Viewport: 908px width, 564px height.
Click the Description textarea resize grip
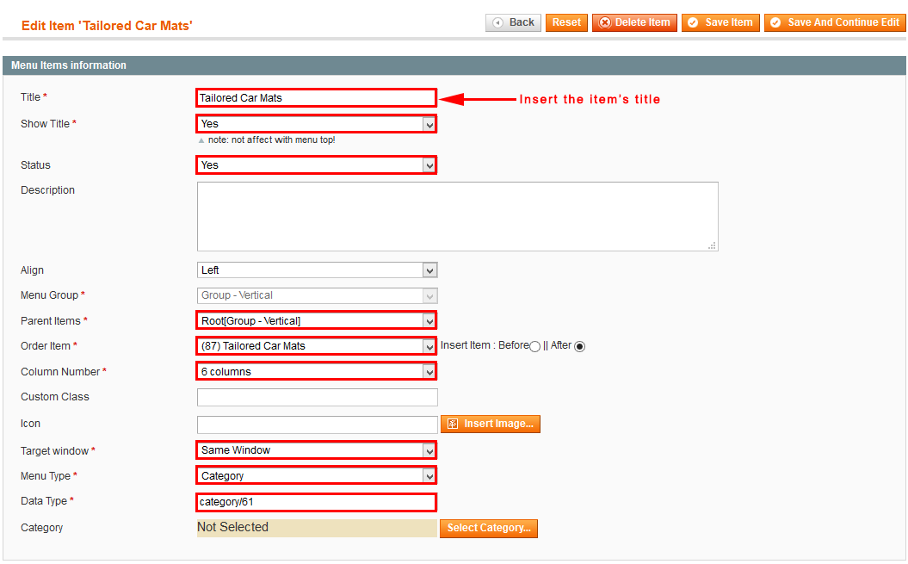pyautogui.click(x=713, y=245)
